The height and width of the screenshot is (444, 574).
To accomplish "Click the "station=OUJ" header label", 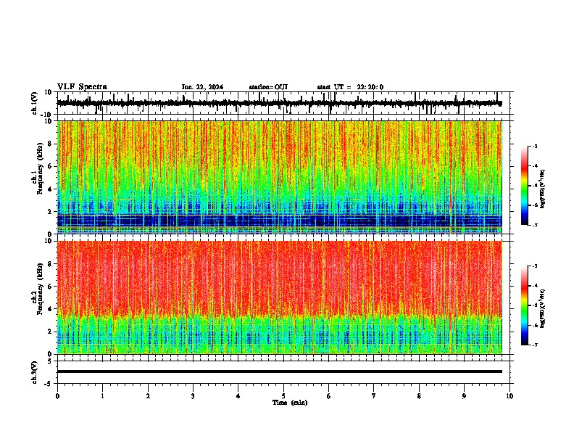I will [268, 87].
